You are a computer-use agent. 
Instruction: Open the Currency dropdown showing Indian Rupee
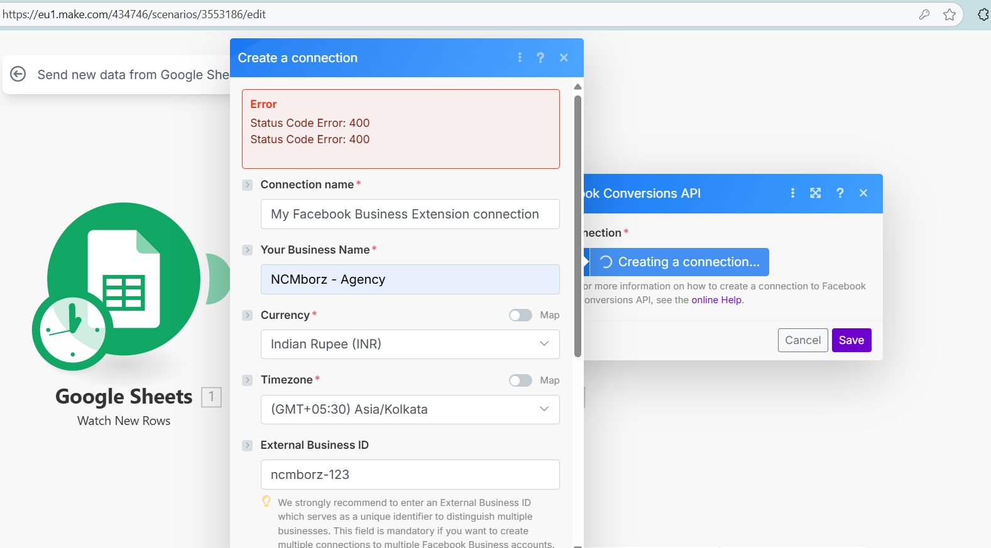[x=410, y=344]
